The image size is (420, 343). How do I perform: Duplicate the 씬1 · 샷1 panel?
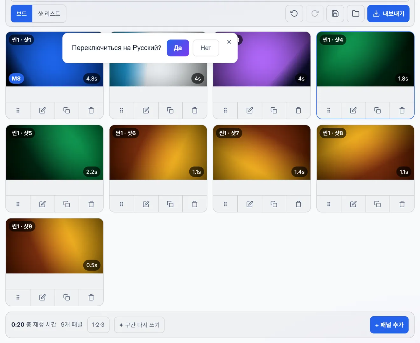66,111
